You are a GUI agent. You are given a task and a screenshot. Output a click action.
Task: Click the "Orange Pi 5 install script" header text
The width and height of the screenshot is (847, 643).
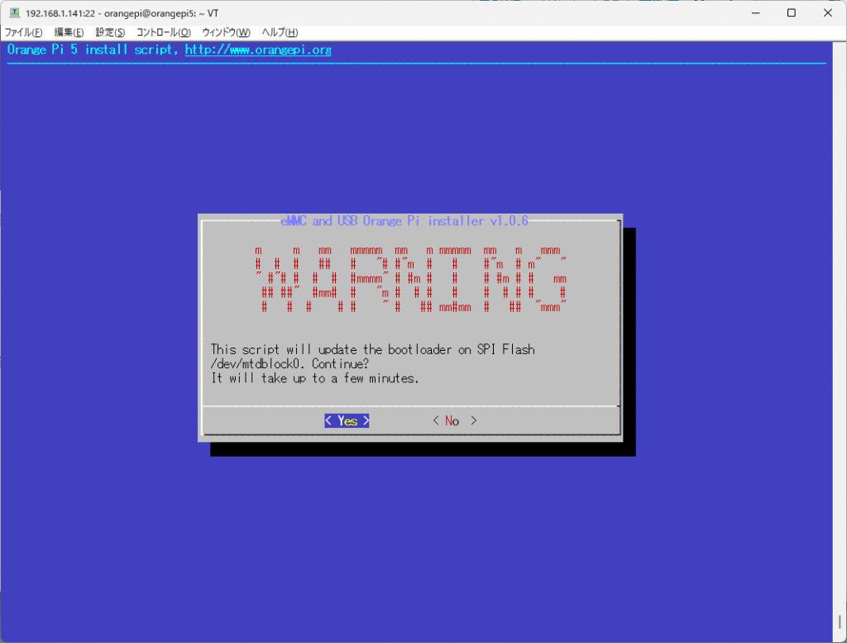coord(93,50)
